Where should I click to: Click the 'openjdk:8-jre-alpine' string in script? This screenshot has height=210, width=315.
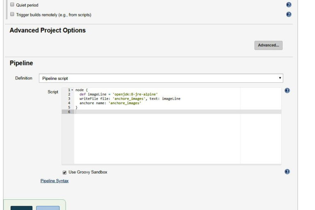(135, 94)
